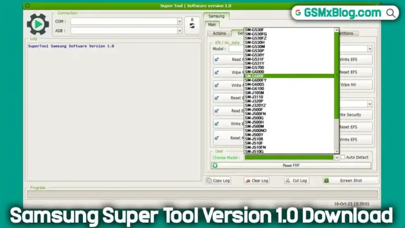Click the green Choose Model field
405x228 pixels.
289,157
